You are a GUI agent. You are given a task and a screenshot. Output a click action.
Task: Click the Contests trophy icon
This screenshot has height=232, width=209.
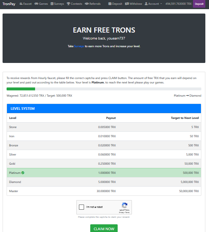click(68, 4)
